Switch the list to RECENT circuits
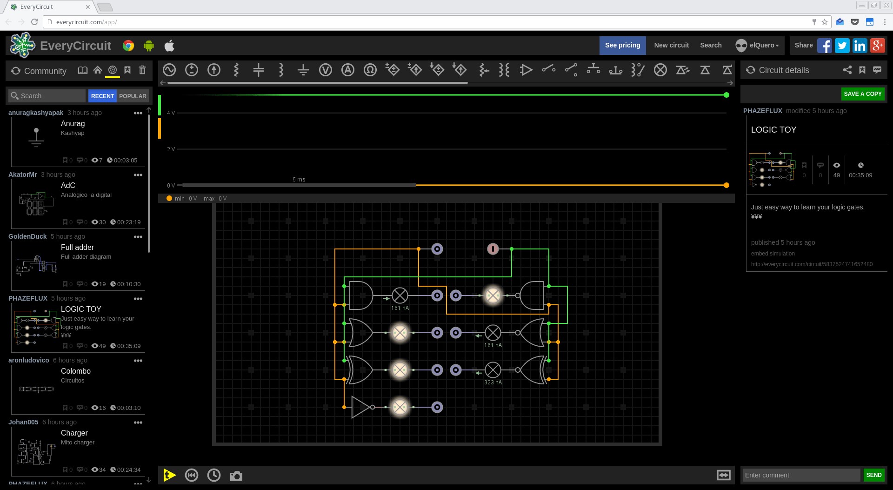 click(x=102, y=96)
